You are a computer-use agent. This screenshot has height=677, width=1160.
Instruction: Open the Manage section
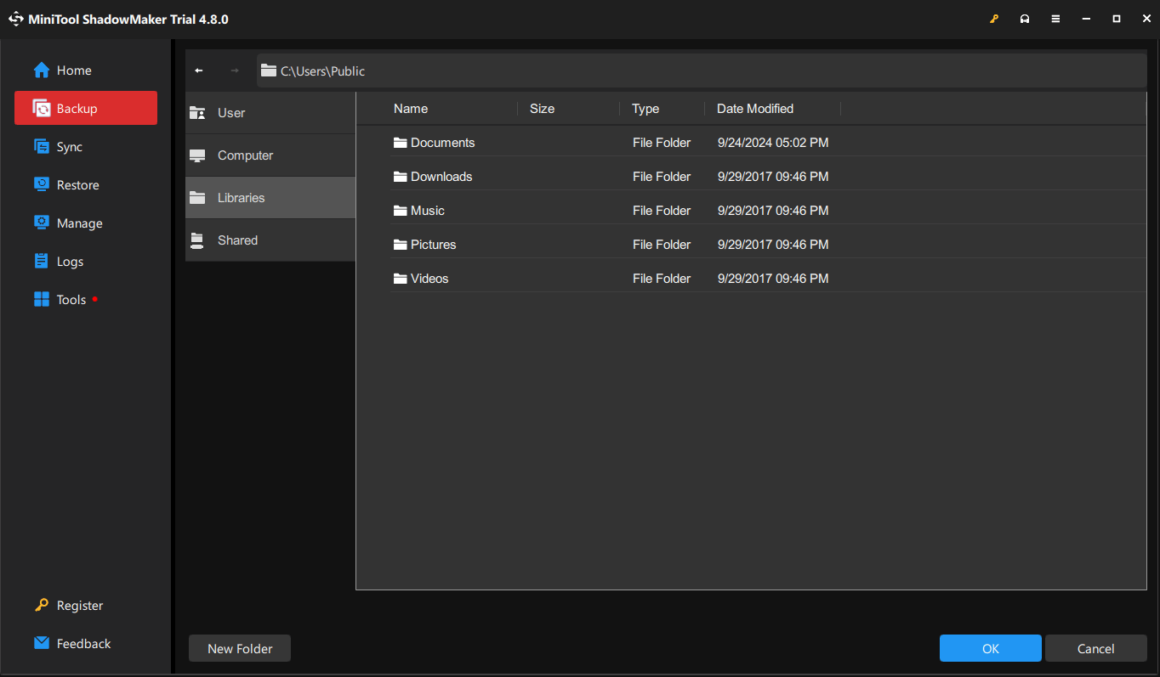tap(77, 223)
